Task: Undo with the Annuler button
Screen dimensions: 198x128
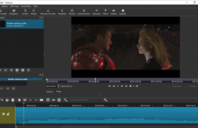Action: click(x=25, y=12)
